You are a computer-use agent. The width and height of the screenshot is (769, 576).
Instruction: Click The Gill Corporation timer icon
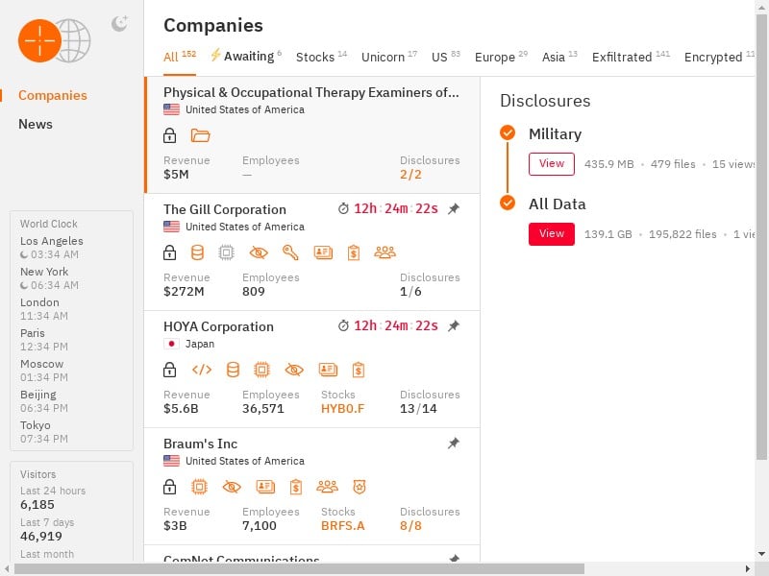point(343,208)
